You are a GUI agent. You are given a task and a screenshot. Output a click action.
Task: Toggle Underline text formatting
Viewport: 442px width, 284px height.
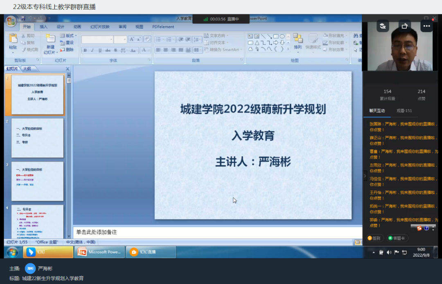pos(100,50)
